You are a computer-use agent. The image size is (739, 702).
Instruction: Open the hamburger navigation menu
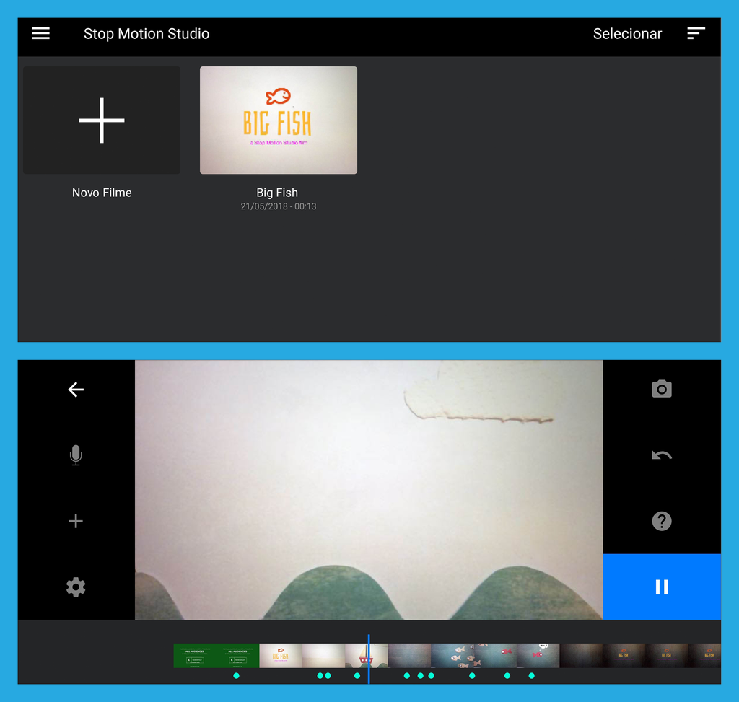click(41, 33)
